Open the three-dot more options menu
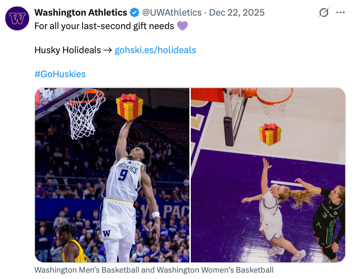 (x=340, y=13)
